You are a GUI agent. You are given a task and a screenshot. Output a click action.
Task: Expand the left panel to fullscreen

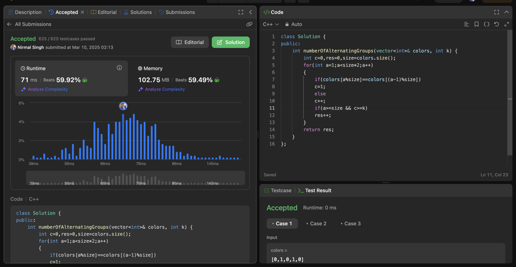[x=240, y=12]
